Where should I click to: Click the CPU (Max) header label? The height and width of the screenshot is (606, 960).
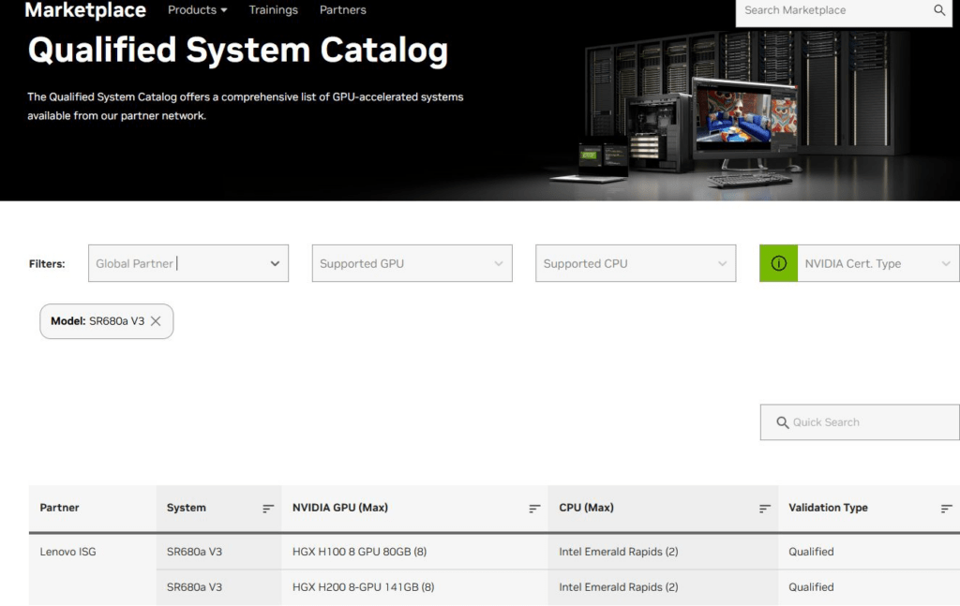pyautogui.click(x=586, y=508)
